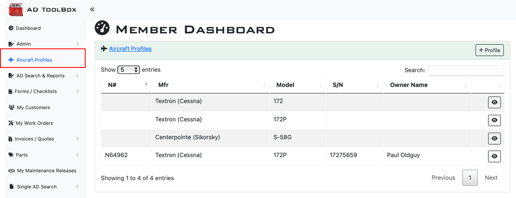Click the Dashboard gauge icon in sidebar

[11, 28]
